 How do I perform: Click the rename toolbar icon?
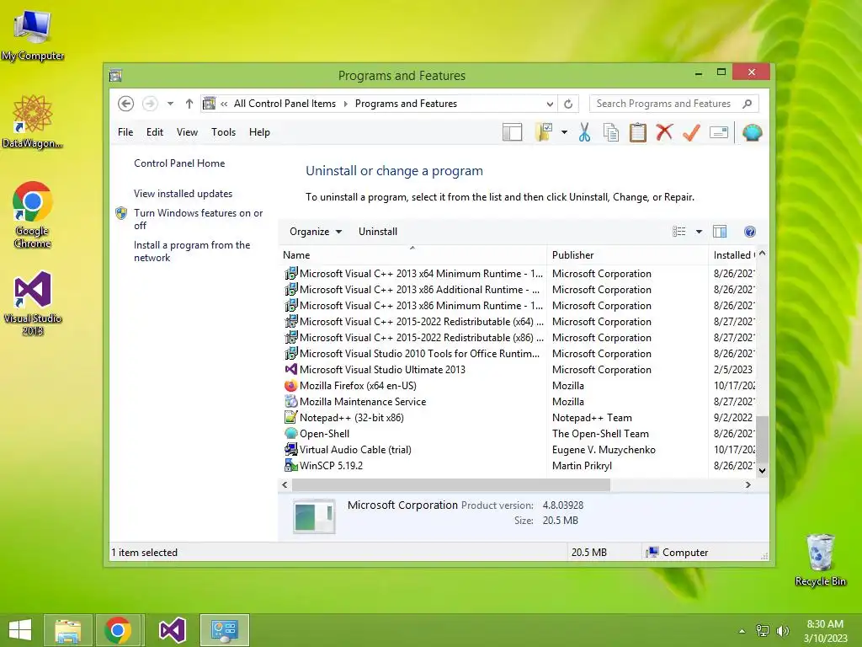719,132
